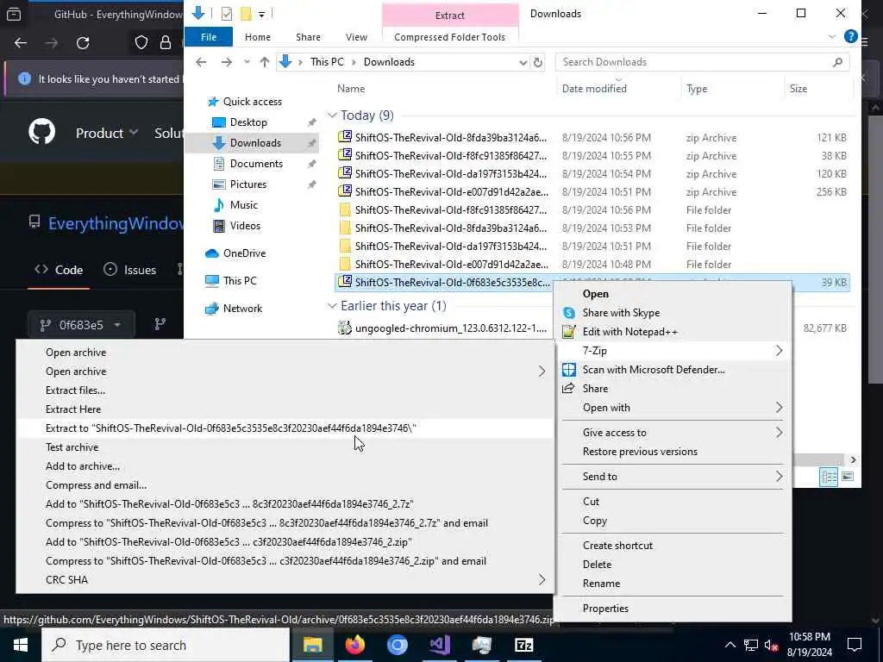This screenshot has width=883, height=662.
Task: Click the GitHub logo
Action: pos(42,133)
